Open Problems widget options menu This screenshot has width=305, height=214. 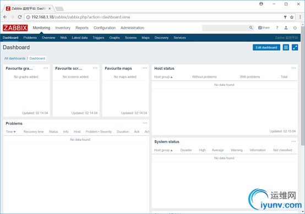(145, 123)
